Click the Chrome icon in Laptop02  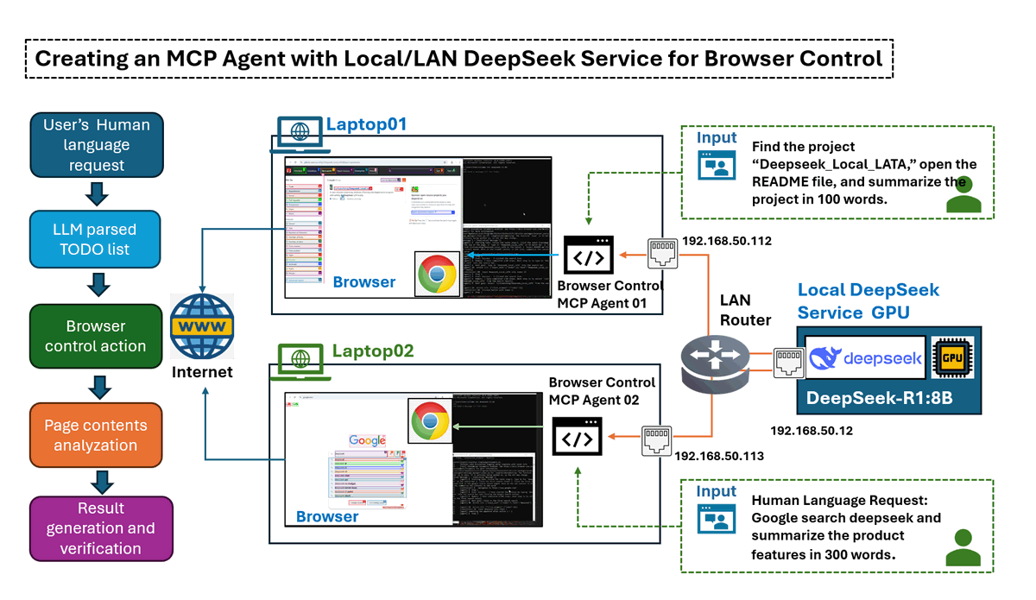click(x=429, y=421)
